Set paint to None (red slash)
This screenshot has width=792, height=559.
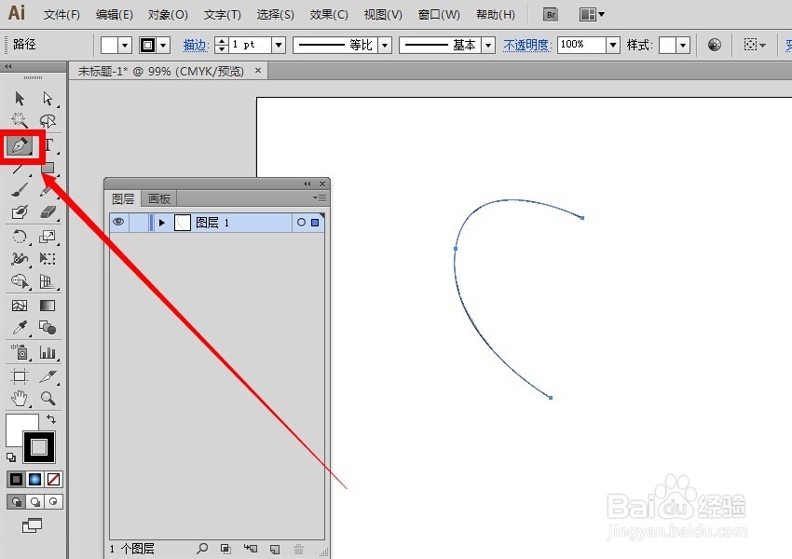pyautogui.click(x=53, y=479)
